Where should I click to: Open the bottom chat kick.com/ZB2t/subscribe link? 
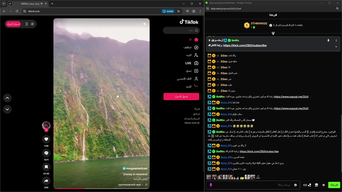click(259, 151)
